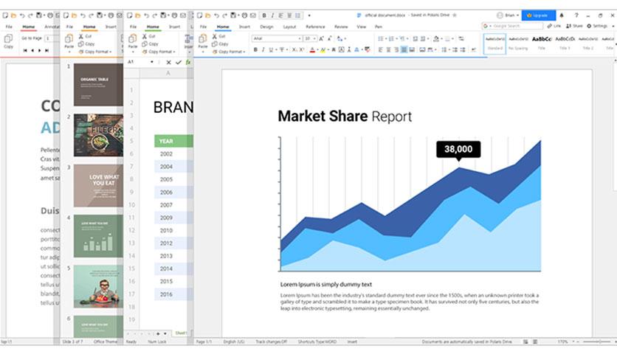Go to first page in PDF window
617x357 pixels.
[25, 50]
